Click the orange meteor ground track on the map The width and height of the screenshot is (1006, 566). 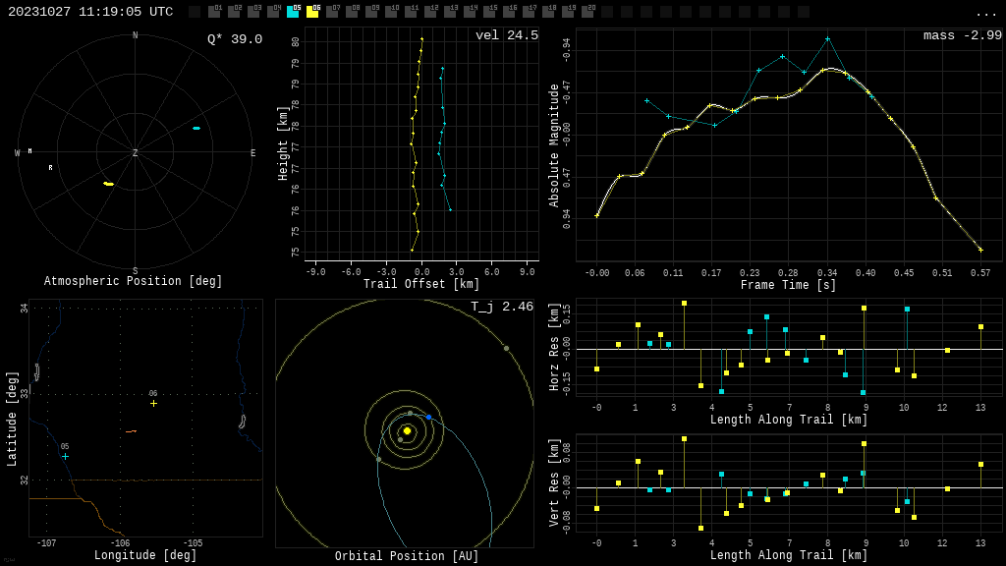coord(131,431)
